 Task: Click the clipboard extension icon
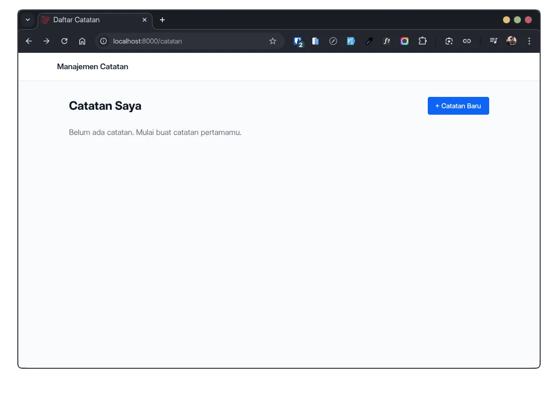point(315,41)
